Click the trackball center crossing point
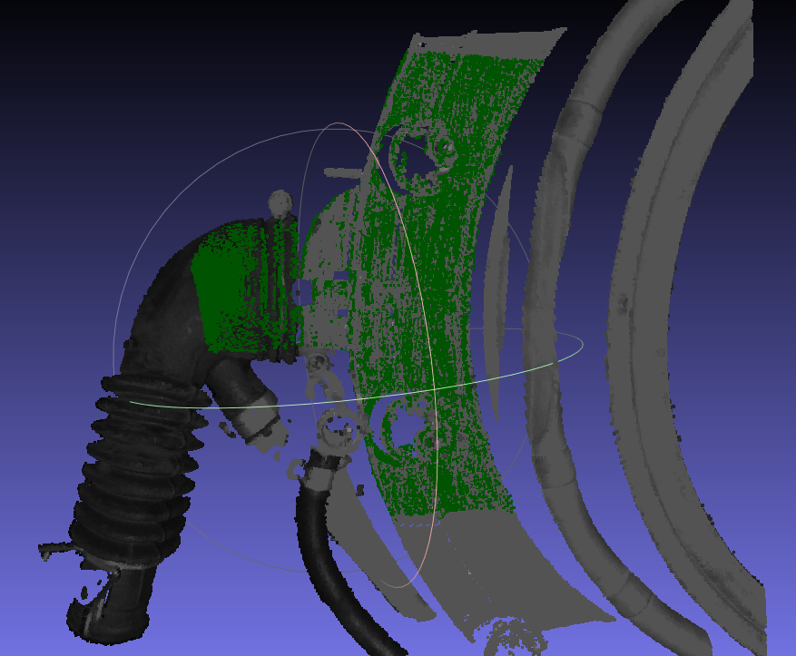 click(434, 388)
